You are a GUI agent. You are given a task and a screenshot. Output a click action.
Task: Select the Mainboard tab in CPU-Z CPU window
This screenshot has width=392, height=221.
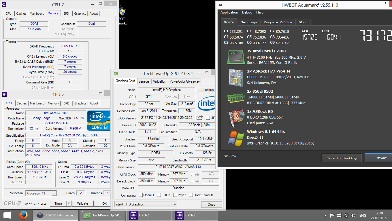37,103
